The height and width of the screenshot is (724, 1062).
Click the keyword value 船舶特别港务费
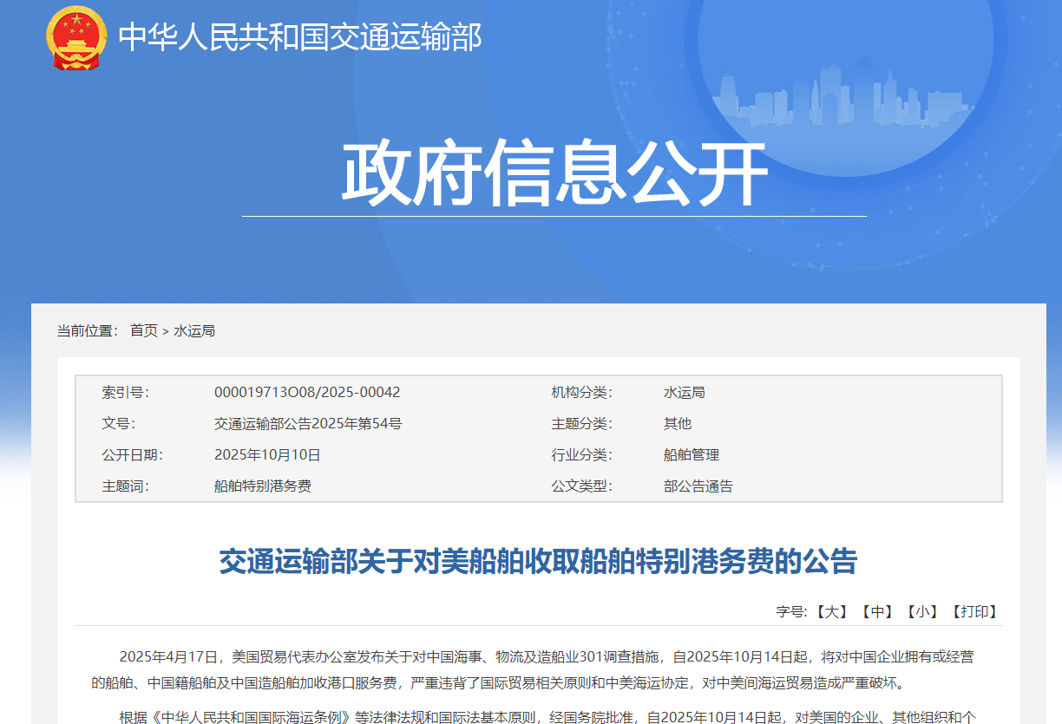click(263, 486)
